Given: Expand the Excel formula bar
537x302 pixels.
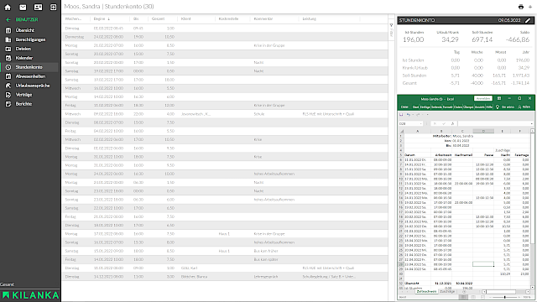Looking at the screenshot, I should [x=531, y=123].
